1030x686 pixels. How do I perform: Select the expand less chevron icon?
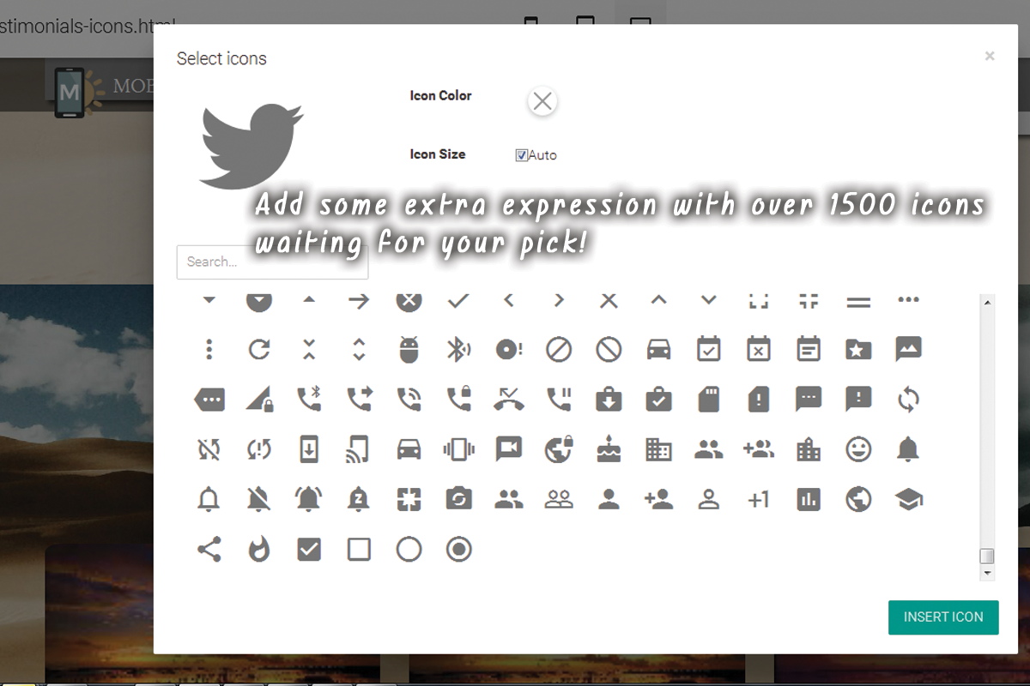click(658, 300)
